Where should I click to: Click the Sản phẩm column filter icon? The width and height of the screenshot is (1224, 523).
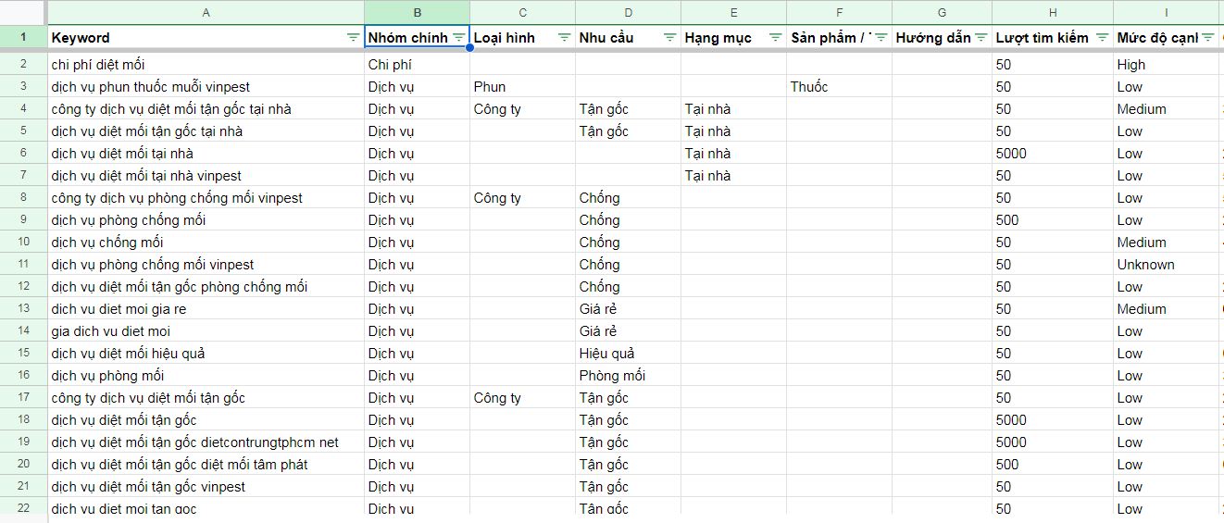pos(881,38)
